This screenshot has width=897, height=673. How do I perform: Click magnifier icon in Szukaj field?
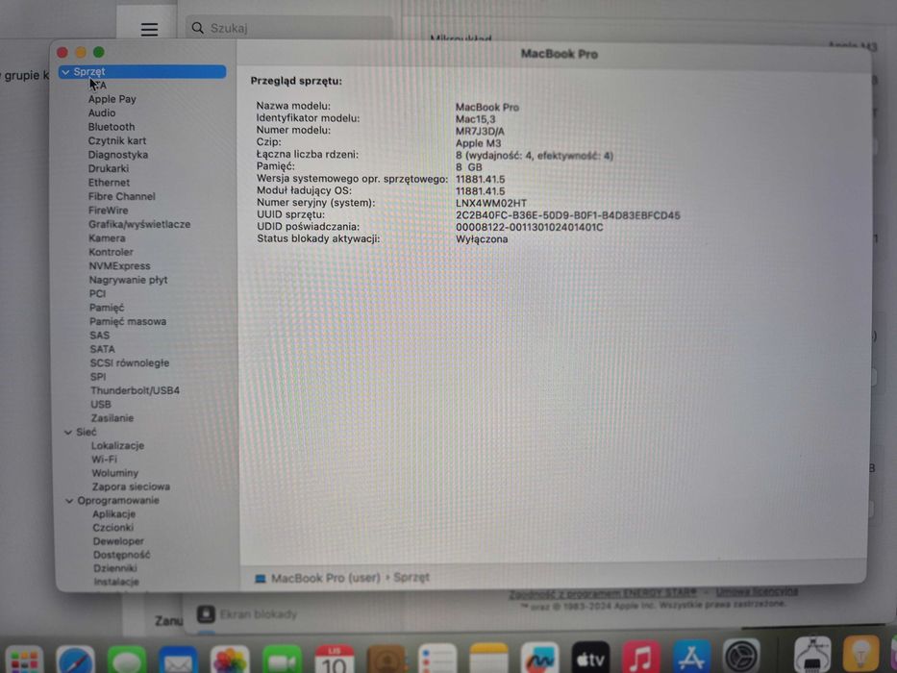point(197,28)
